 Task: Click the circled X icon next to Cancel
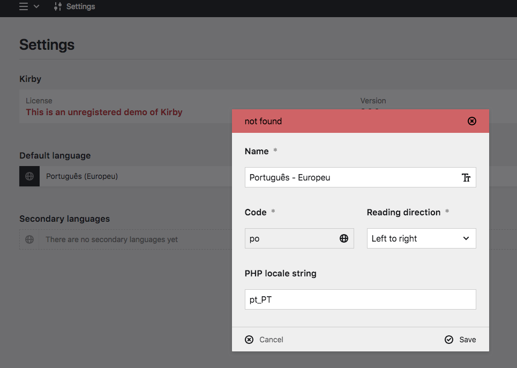coord(249,339)
